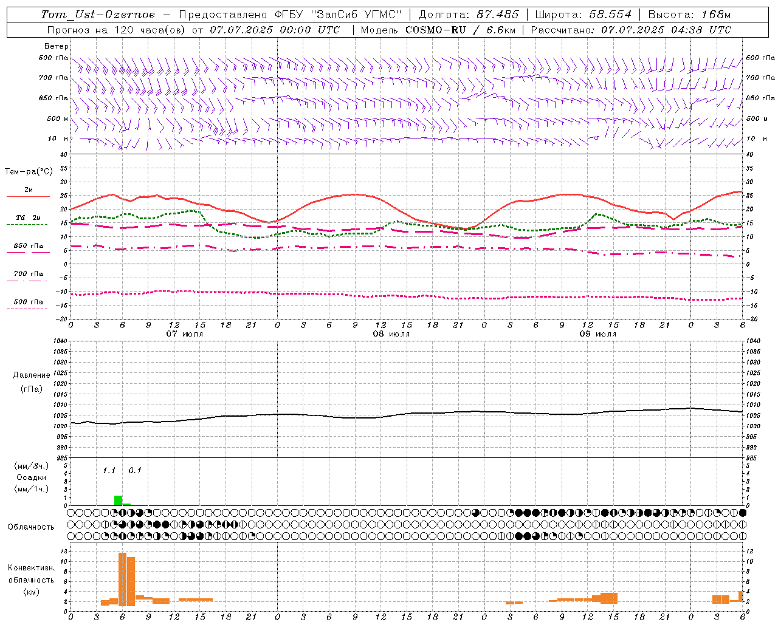Click the 12 tick on left convective cloud axis

(x=64, y=551)
